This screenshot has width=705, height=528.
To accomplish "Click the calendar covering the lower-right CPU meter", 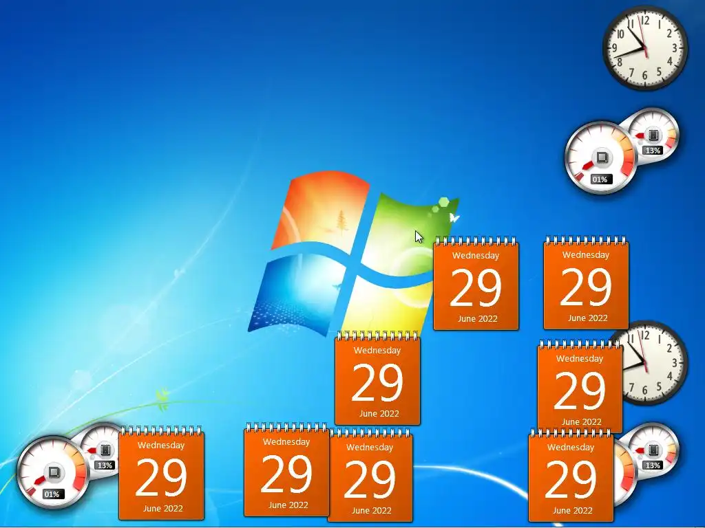I will pos(571,476).
